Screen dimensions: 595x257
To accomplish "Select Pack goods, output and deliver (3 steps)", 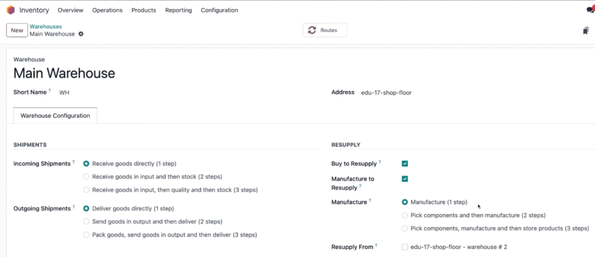I will click(86, 234).
